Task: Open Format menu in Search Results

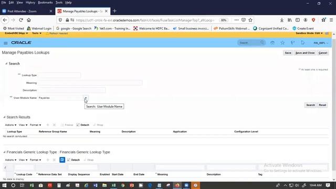Action: coord(35,125)
